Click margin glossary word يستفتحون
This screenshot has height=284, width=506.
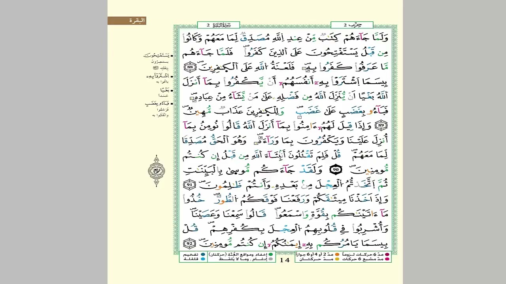click(157, 56)
